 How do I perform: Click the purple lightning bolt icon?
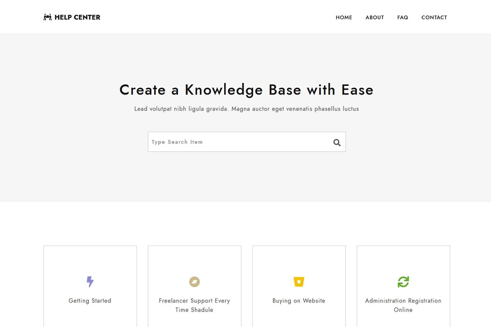pyautogui.click(x=90, y=282)
